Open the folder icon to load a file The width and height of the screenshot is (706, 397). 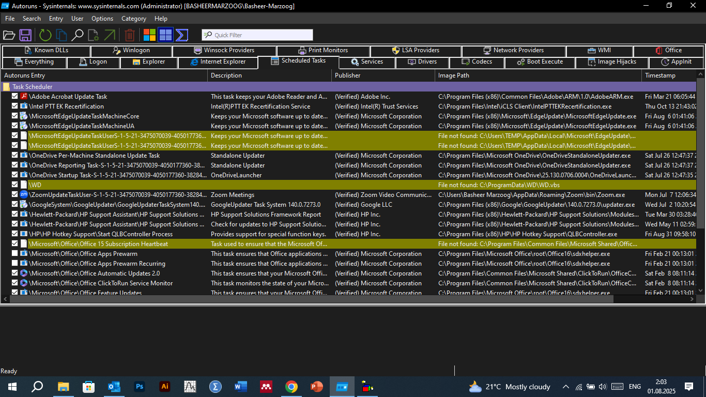point(9,35)
